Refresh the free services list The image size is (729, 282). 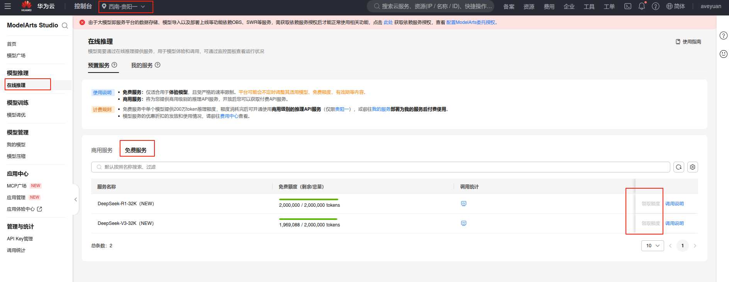coord(679,167)
